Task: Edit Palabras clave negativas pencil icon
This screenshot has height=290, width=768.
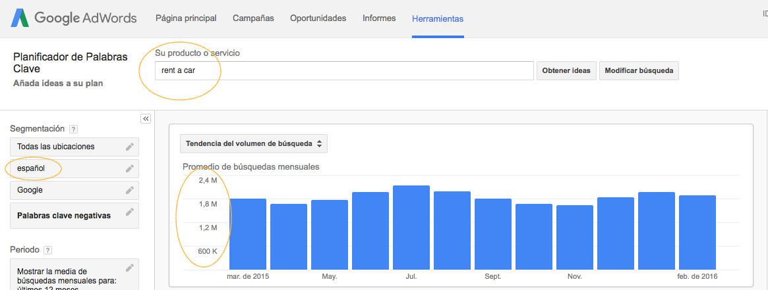Action: coord(129,211)
